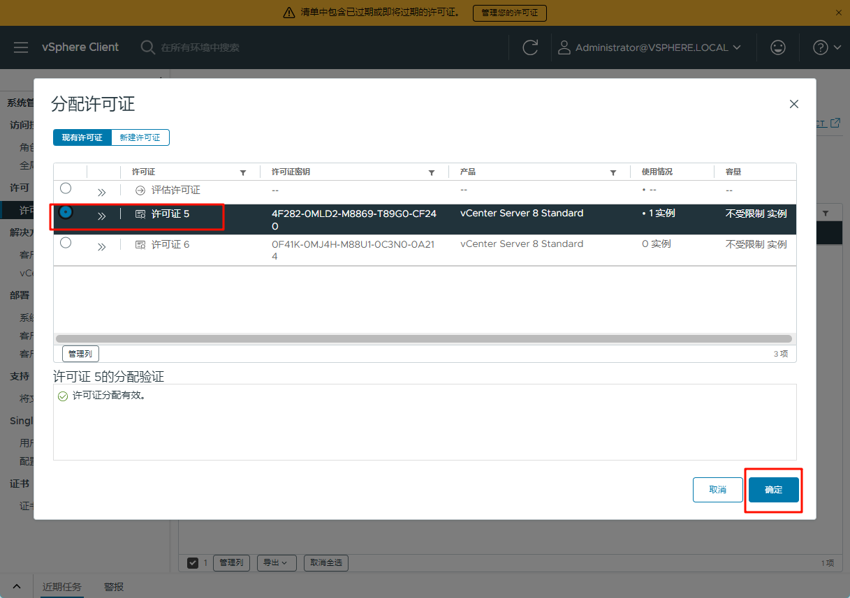The width and height of the screenshot is (850, 598).
Task: Click the 许可证分配有效。 message
Action: [109, 396]
